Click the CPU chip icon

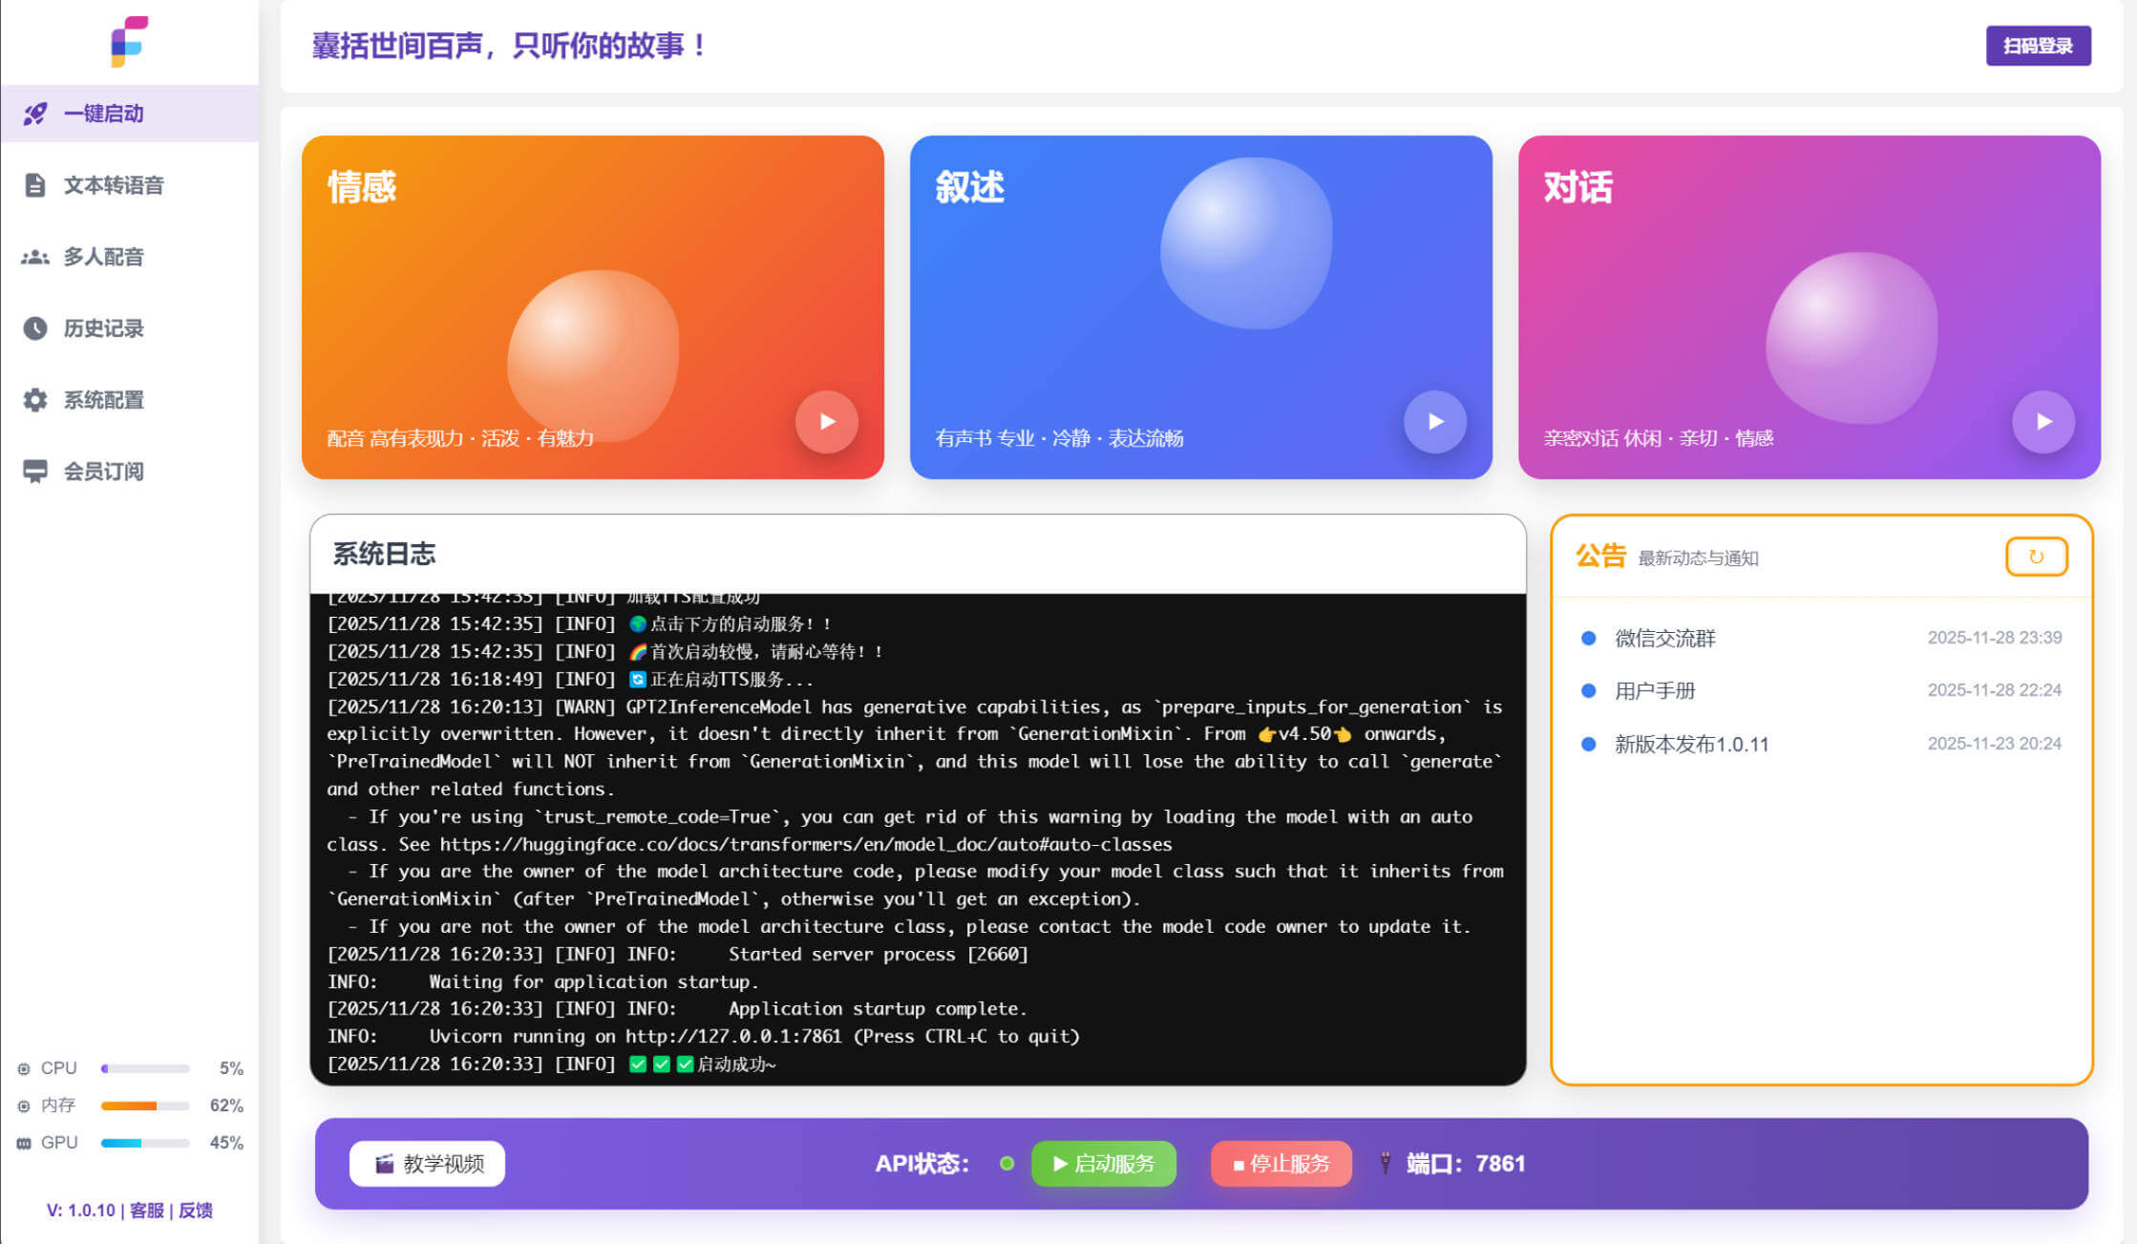(24, 1068)
